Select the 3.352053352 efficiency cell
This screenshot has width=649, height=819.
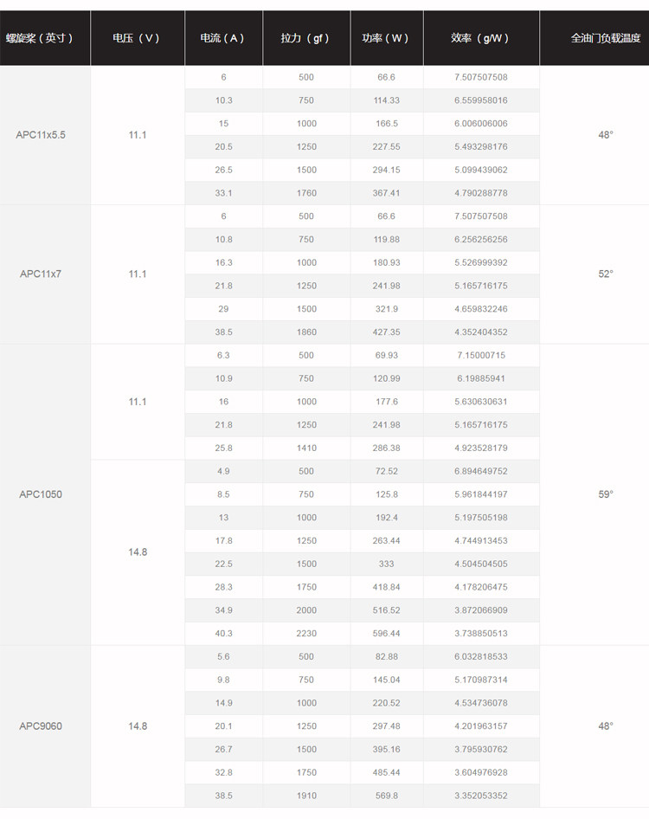click(x=481, y=796)
